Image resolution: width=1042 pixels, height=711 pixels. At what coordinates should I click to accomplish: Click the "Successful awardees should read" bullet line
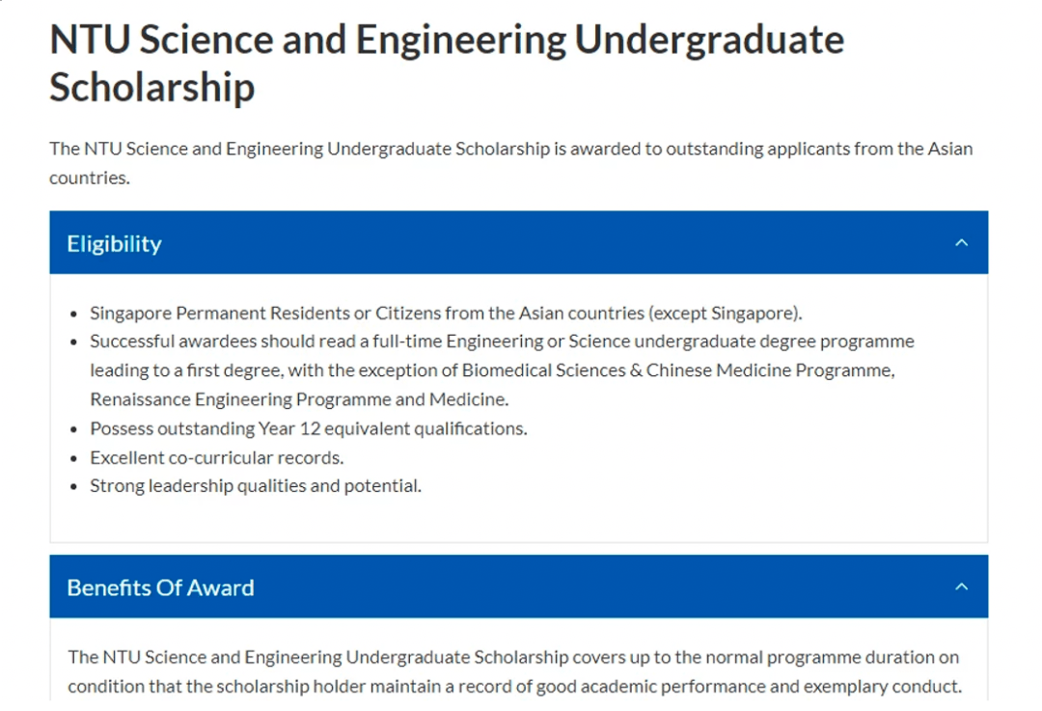pos(502,342)
